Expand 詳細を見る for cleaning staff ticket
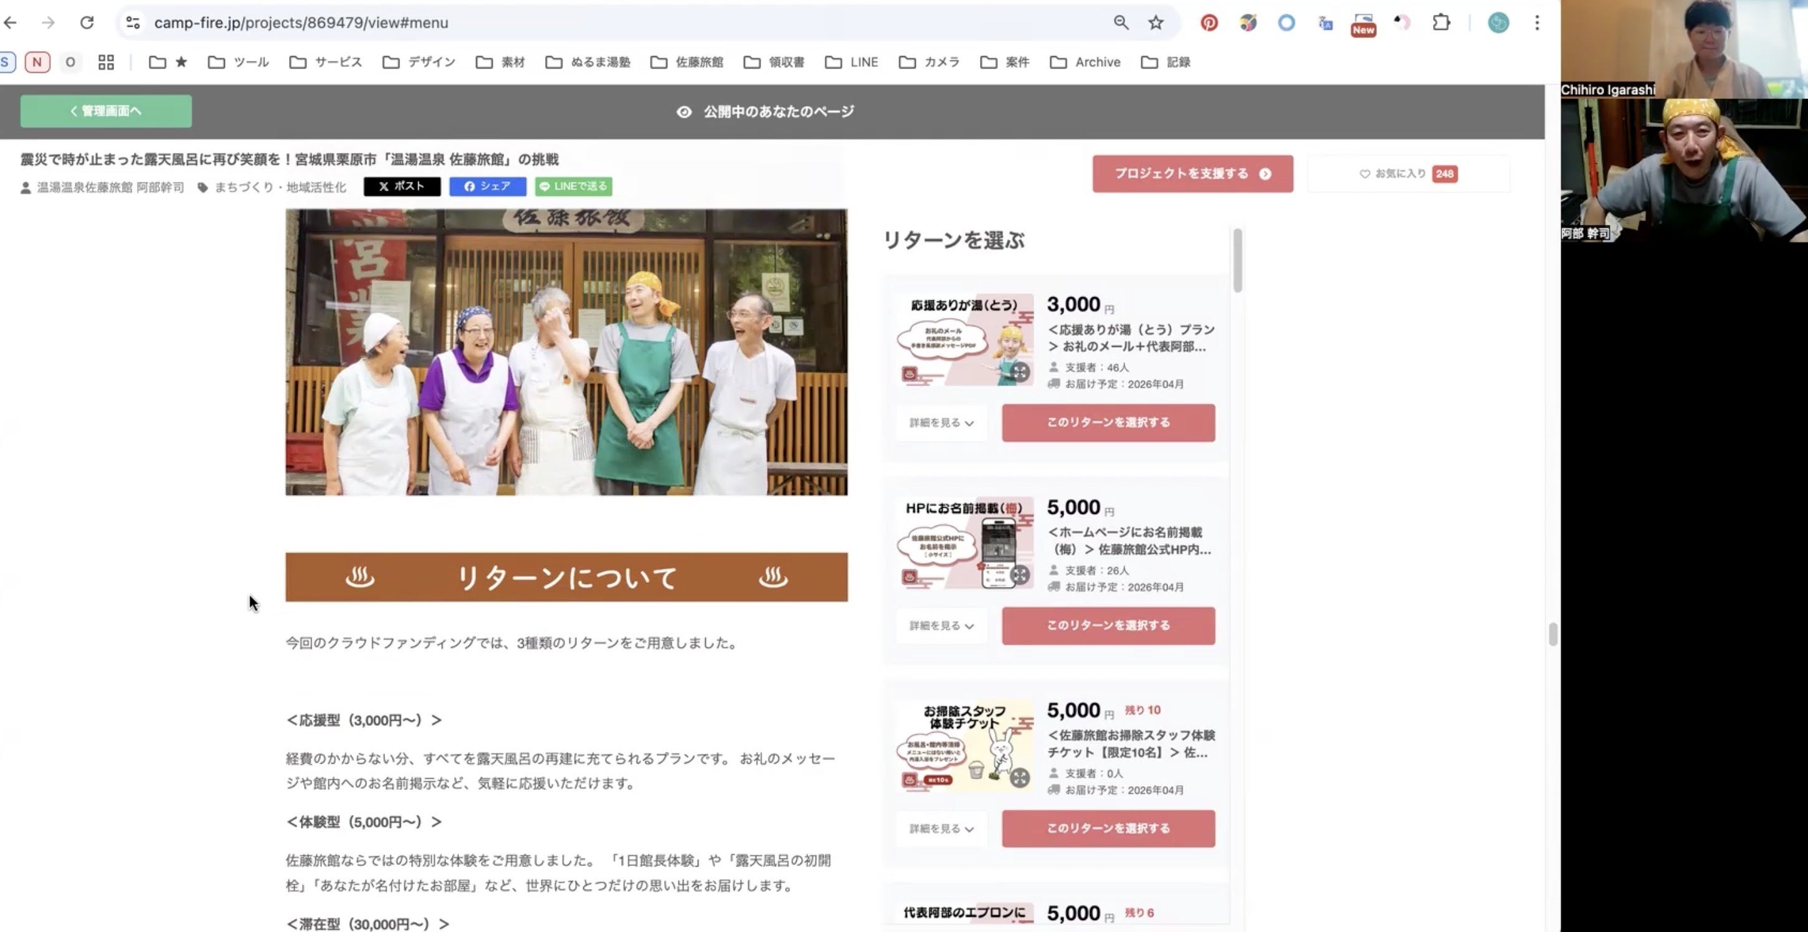The width and height of the screenshot is (1808, 932). tap(941, 829)
